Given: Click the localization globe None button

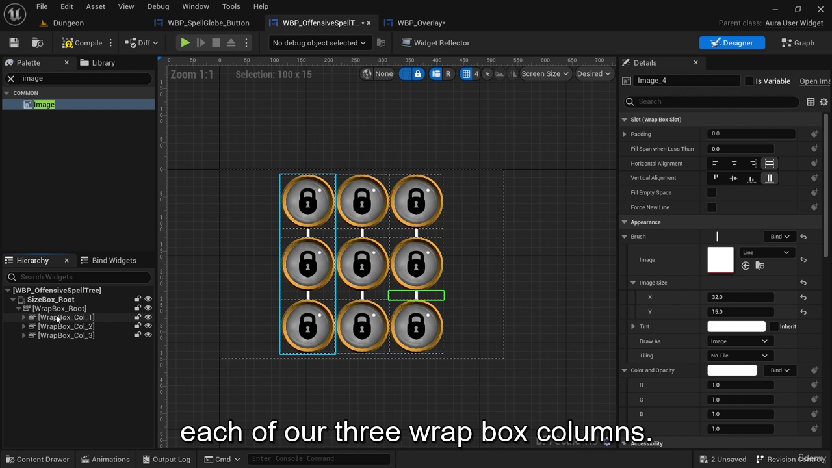Looking at the screenshot, I should (378, 73).
